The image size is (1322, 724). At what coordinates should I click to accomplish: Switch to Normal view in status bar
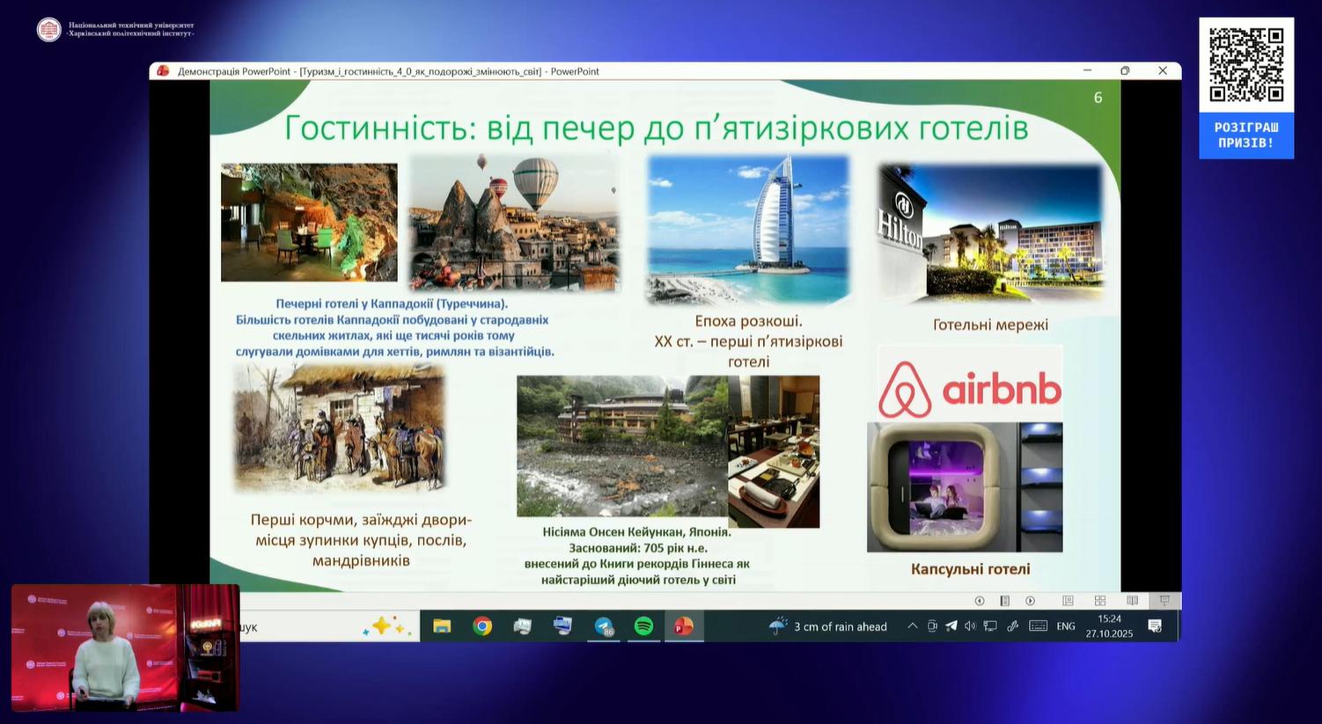click(1068, 601)
